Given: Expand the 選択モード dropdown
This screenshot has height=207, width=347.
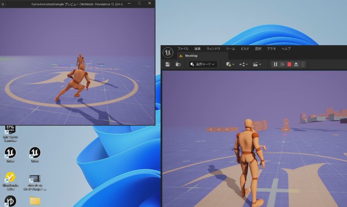Looking at the screenshot, I should point(203,64).
